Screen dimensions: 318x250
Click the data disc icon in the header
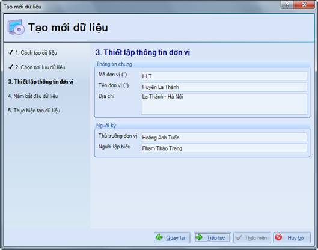click(x=16, y=27)
